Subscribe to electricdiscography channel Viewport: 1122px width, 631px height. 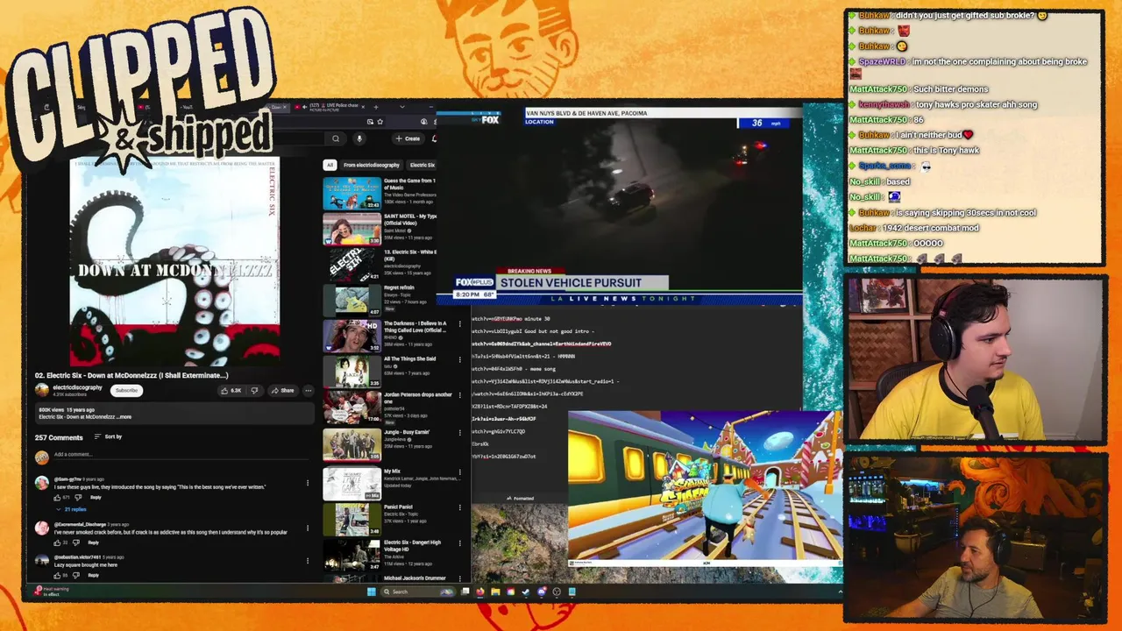pyautogui.click(x=126, y=391)
